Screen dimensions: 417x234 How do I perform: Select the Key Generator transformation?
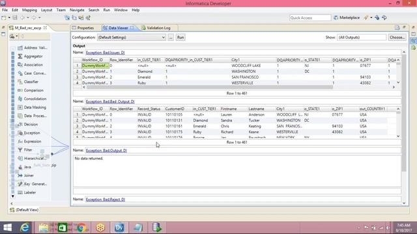[32, 184]
